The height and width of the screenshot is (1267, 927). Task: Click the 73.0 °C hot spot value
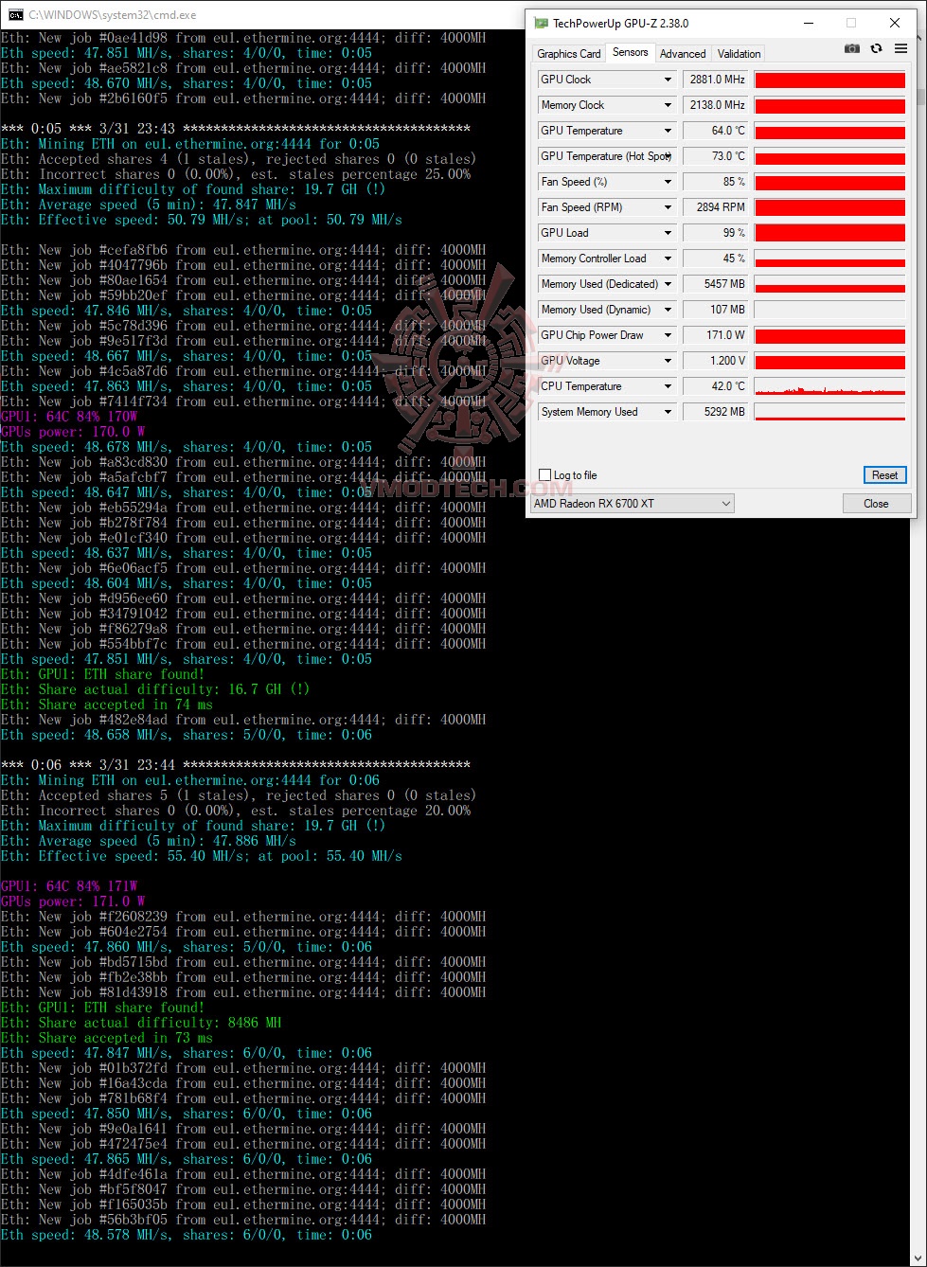pos(715,156)
